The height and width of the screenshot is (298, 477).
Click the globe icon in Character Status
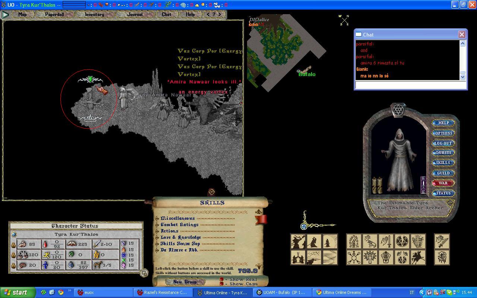(14, 234)
